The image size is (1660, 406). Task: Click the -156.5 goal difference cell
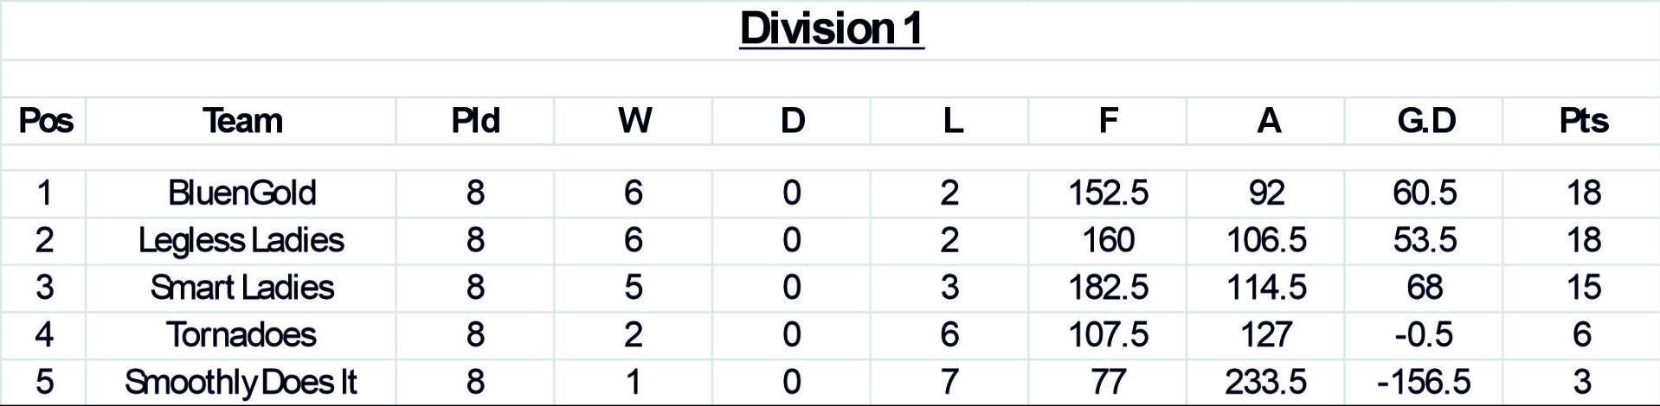pyautogui.click(x=1425, y=383)
